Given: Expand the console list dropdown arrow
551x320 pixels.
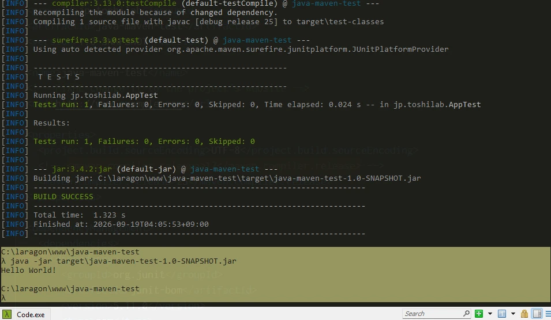Looking at the screenshot, I should point(513,314).
